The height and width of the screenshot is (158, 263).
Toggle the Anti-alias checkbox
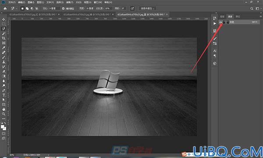coord(63,9)
